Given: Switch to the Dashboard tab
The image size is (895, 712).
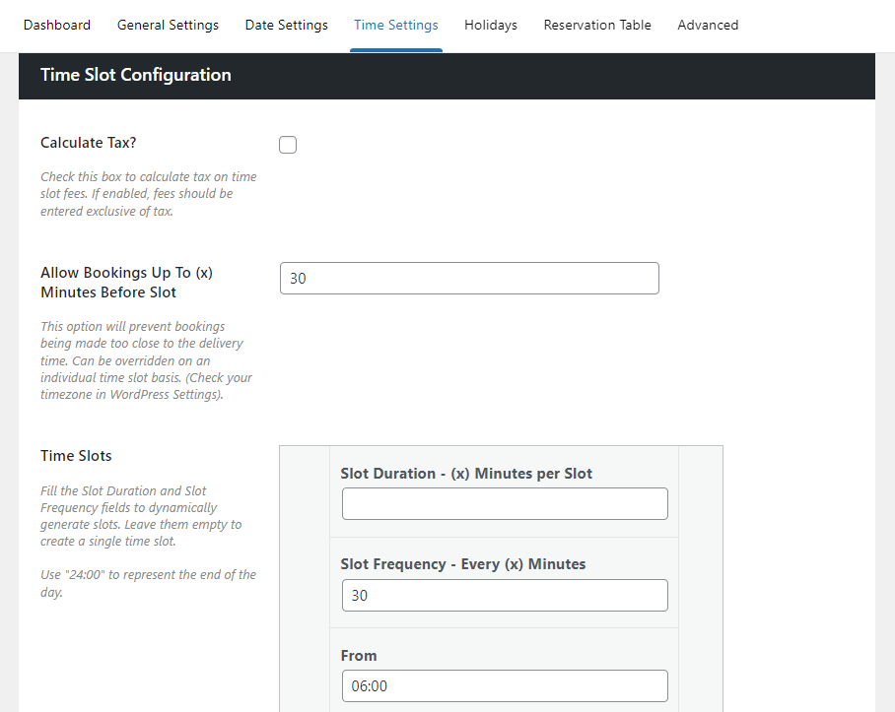Looking at the screenshot, I should pos(56,25).
